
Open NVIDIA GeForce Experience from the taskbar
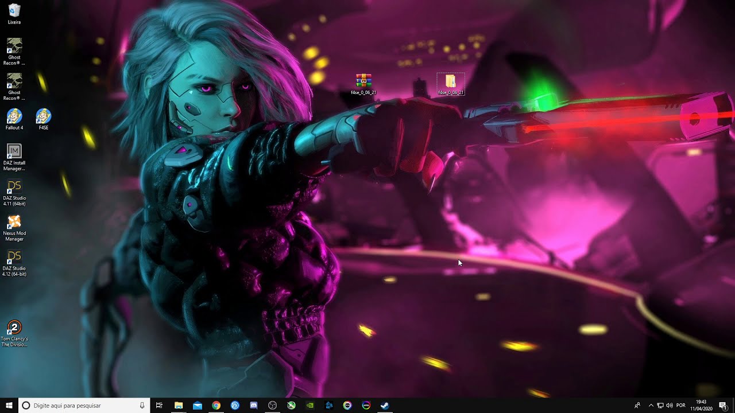pyautogui.click(x=310, y=406)
